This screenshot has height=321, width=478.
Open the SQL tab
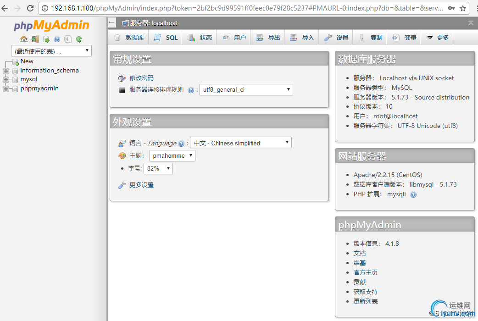[166, 38]
